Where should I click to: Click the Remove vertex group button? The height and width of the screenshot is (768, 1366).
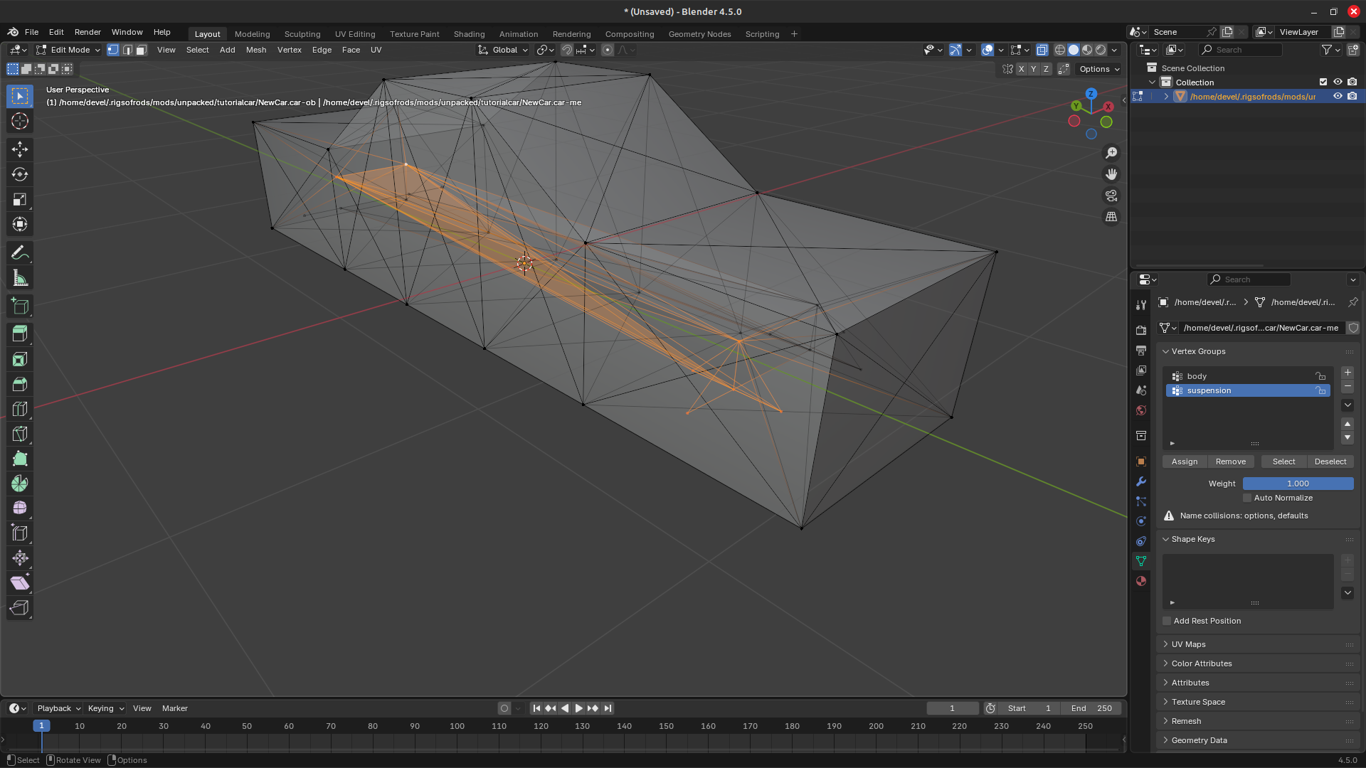pyautogui.click(x=1231, y=462)
